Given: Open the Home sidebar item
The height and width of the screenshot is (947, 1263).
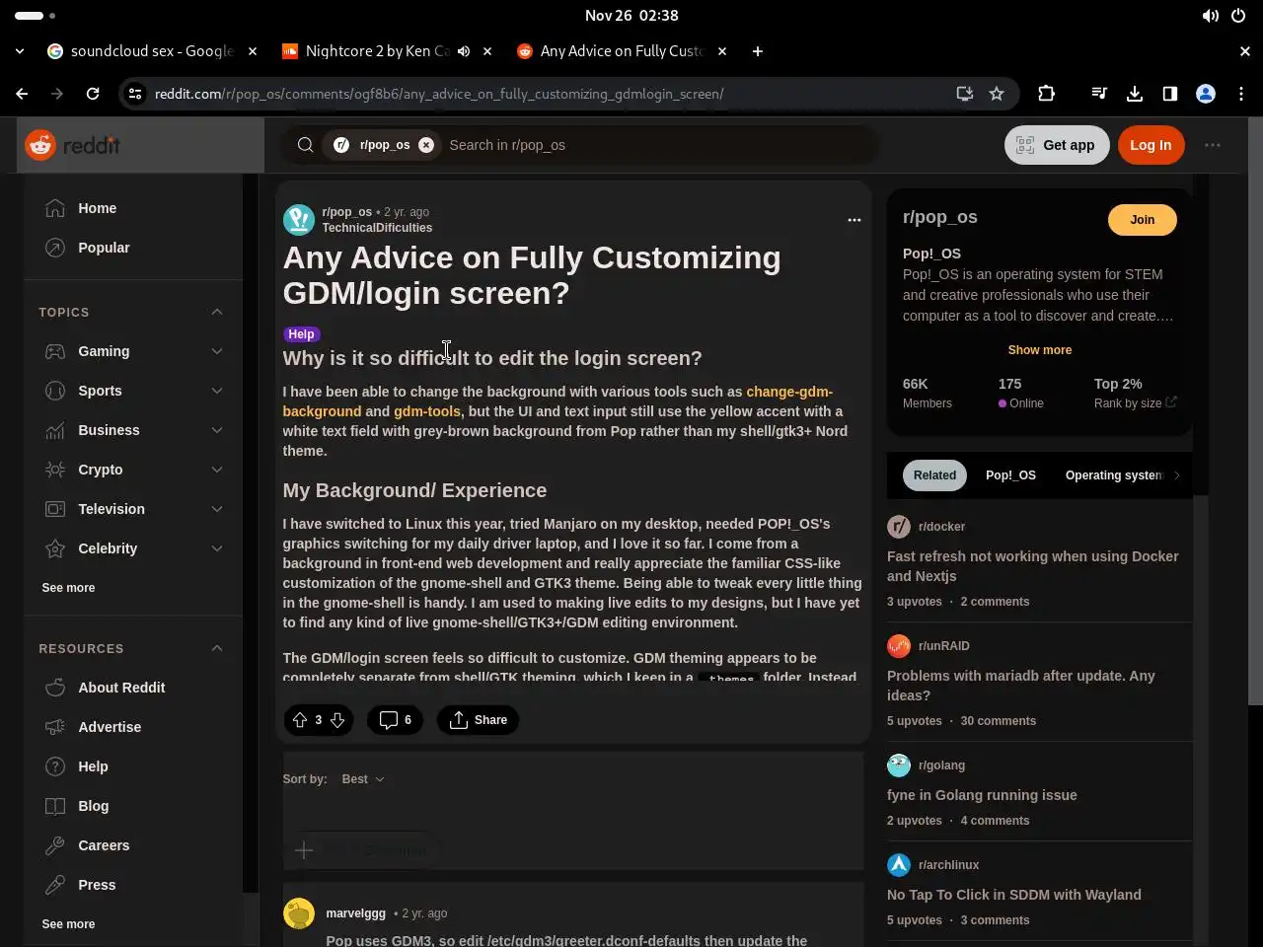Looking at the screenshot, I should (133, 208).
